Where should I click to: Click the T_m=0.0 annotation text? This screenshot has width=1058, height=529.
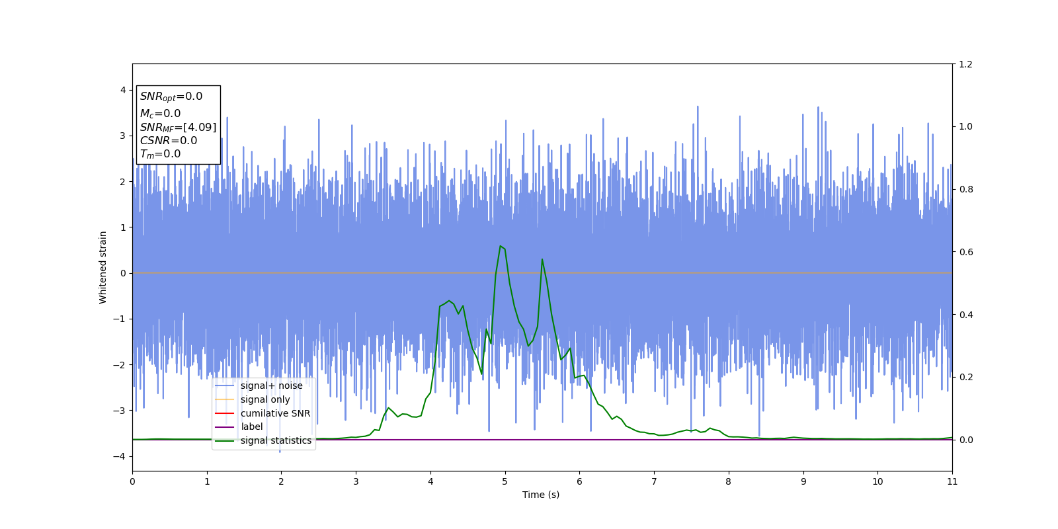tap(160, 154)
